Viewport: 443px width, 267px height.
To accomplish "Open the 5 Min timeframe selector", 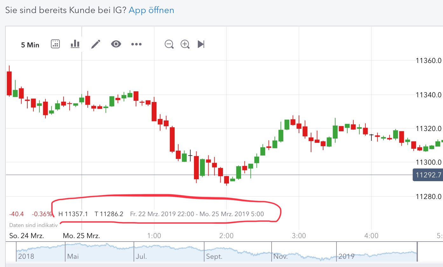I will pos(30,45).
